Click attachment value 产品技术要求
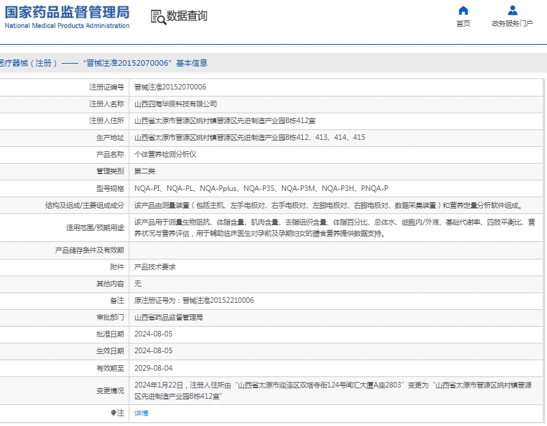The height and width of the screenshot is (426, 547). (155, 267)
